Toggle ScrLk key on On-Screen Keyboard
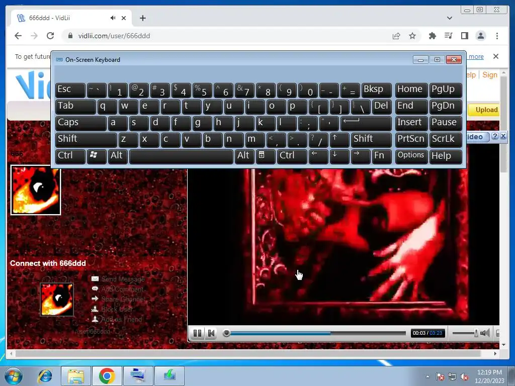This screenshot has height=386, width=515. pyautogui.click(x=446, y=140)
